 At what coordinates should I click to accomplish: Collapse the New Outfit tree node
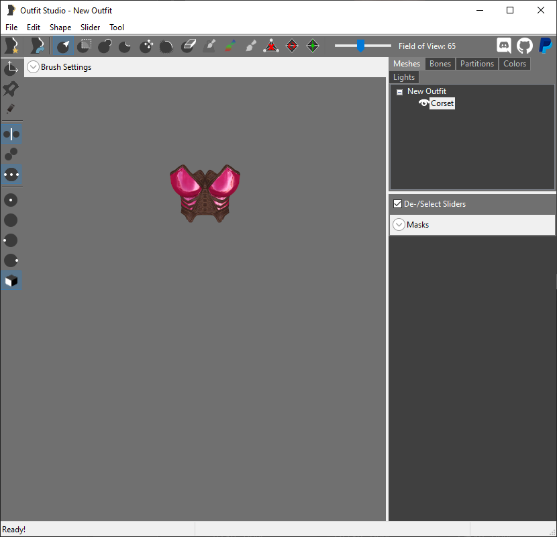pos(400,92)
